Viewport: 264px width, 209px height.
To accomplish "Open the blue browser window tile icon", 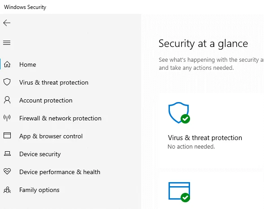I will (179, 192).
